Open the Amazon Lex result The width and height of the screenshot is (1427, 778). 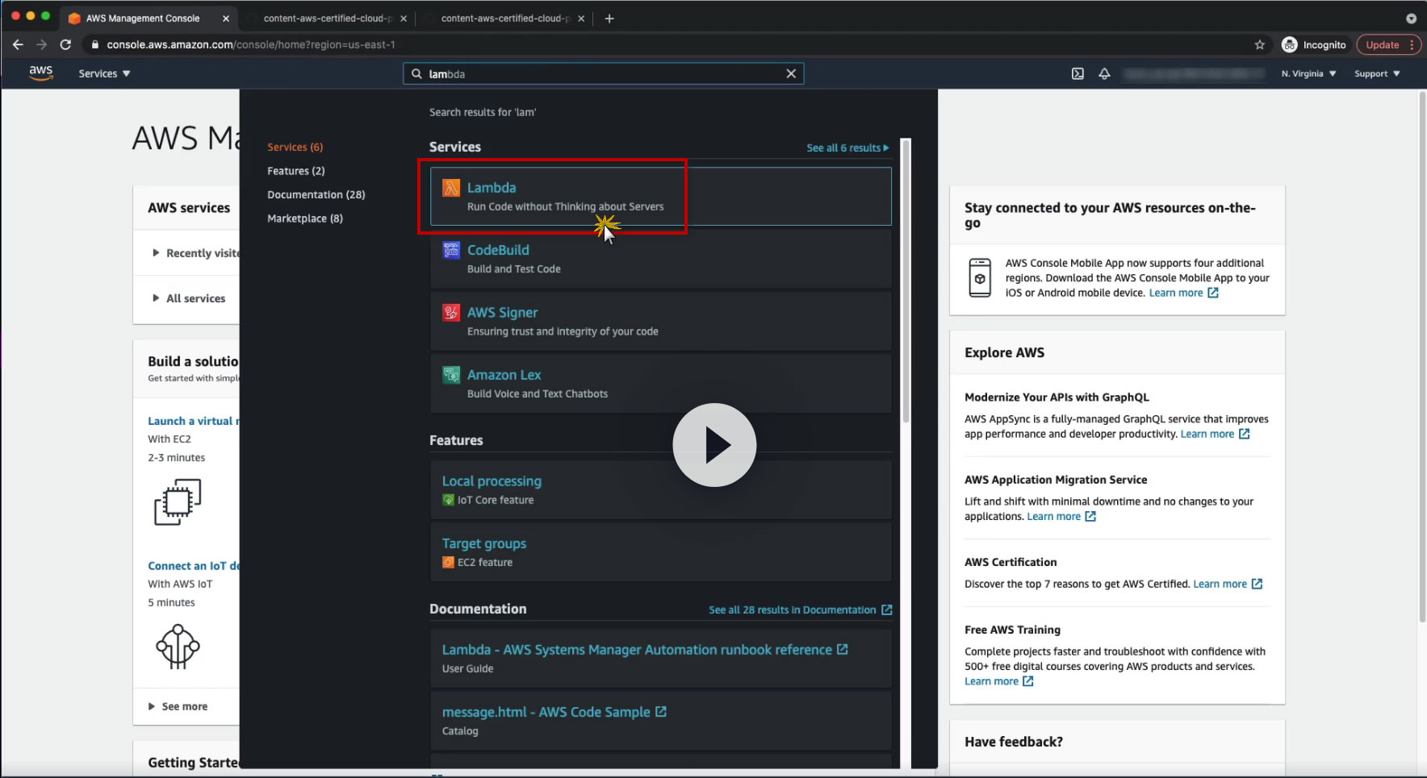(661, 383)
